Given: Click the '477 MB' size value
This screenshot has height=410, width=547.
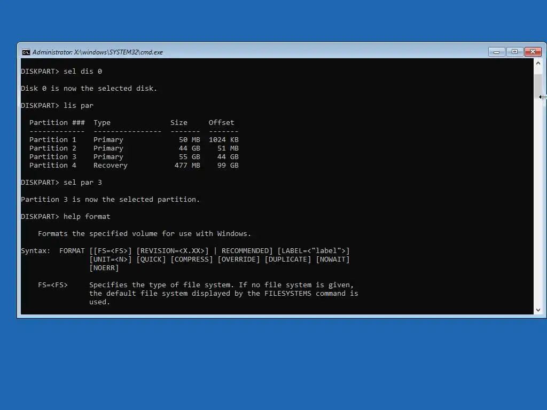Looking at the screenshot, I should click(x=187, y=165).
